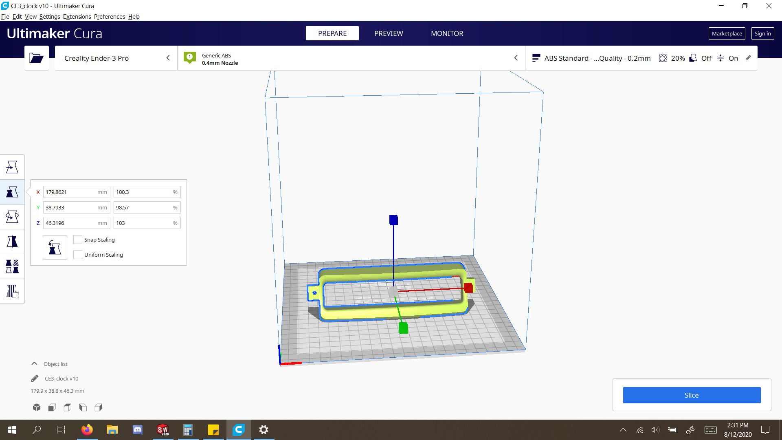The image size is (782, 440).
Task: Switch to the PREVIEW tab
Action: [389, 33]
